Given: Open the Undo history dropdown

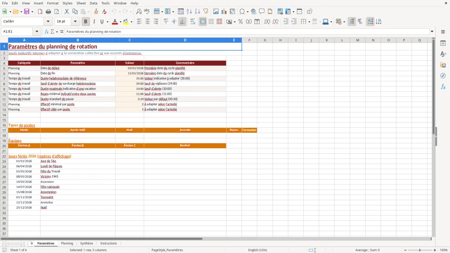Looking at the screenshot, I should coord(119,12).
